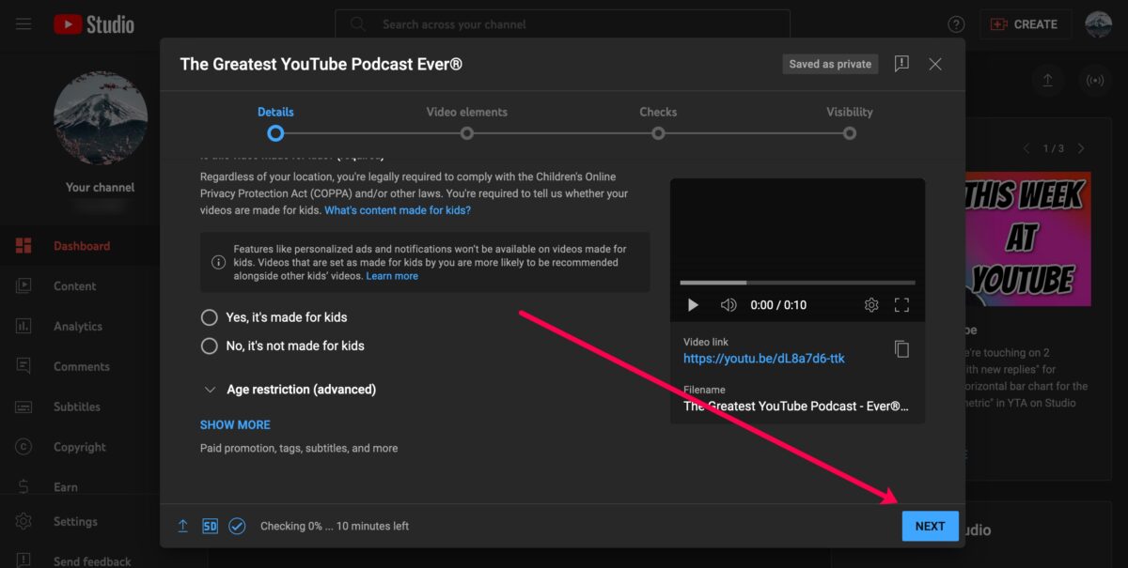Screen dimensions: 1128x568
Task: Click Send feedback in sidebar
Action: (x=80, y=561)
